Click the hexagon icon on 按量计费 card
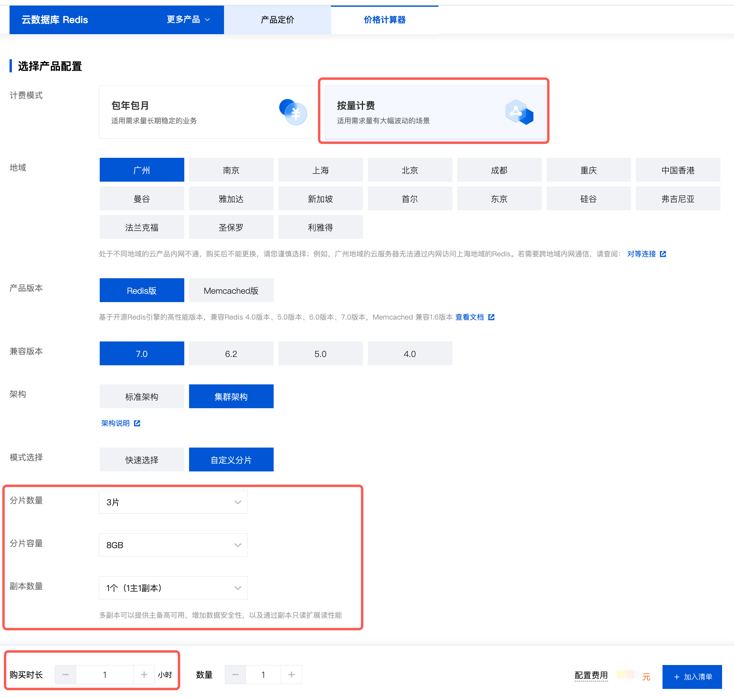 (x=519, y=112)
